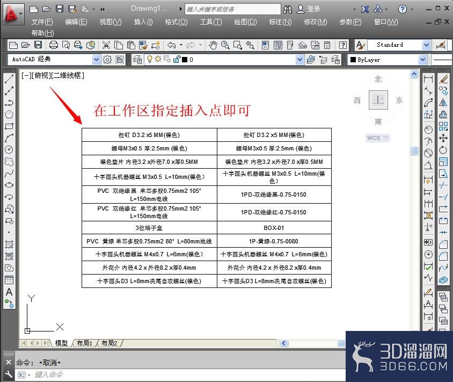Select the Multiline Text A tool
Image resolution: width=453 pixels, height=382 pixels.
coord(9,292)
